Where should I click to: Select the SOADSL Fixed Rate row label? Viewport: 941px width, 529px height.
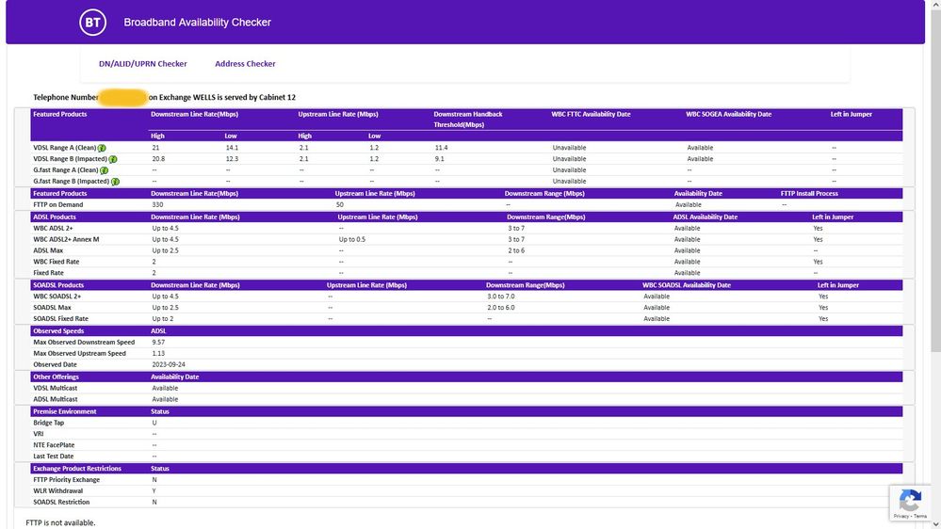click(x=60, y=319)
